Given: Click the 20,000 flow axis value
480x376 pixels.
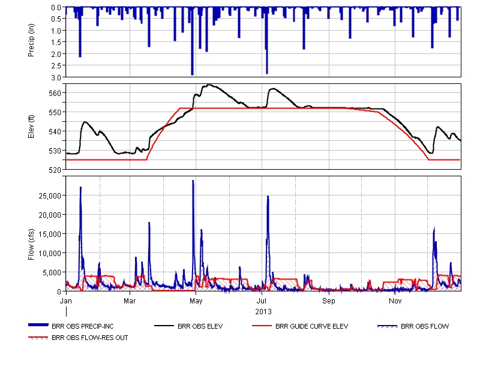Looking at the screenshot, I should tap(50, 215).
